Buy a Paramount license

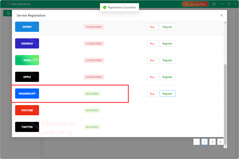click(x=152, y=94)
